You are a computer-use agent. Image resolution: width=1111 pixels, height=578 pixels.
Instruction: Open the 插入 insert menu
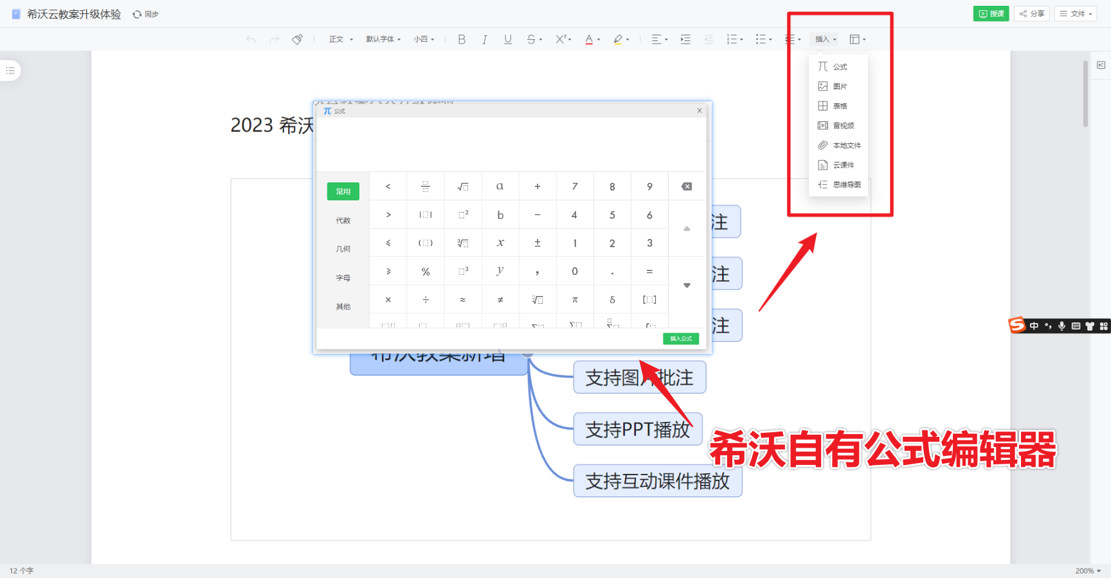pyautogui.click(x=826, y=39)
